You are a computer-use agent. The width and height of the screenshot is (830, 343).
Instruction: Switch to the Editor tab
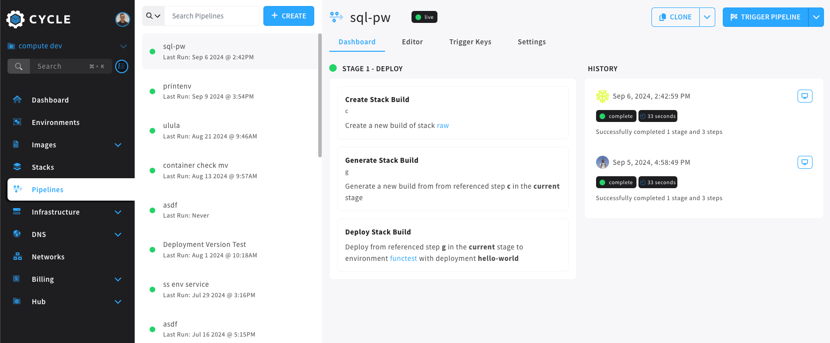(413, 42)
